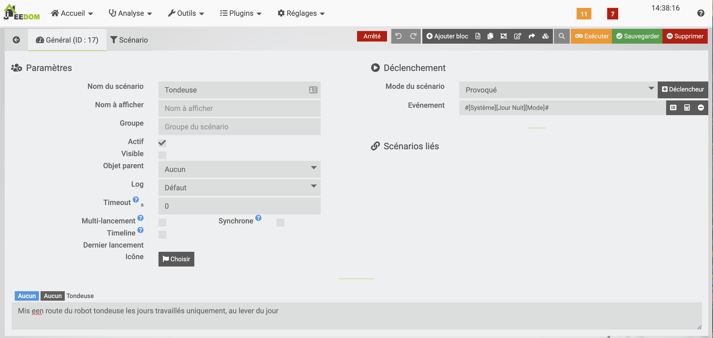
Task: Enable the Timeline checkbox
Action: coord(162,235)
